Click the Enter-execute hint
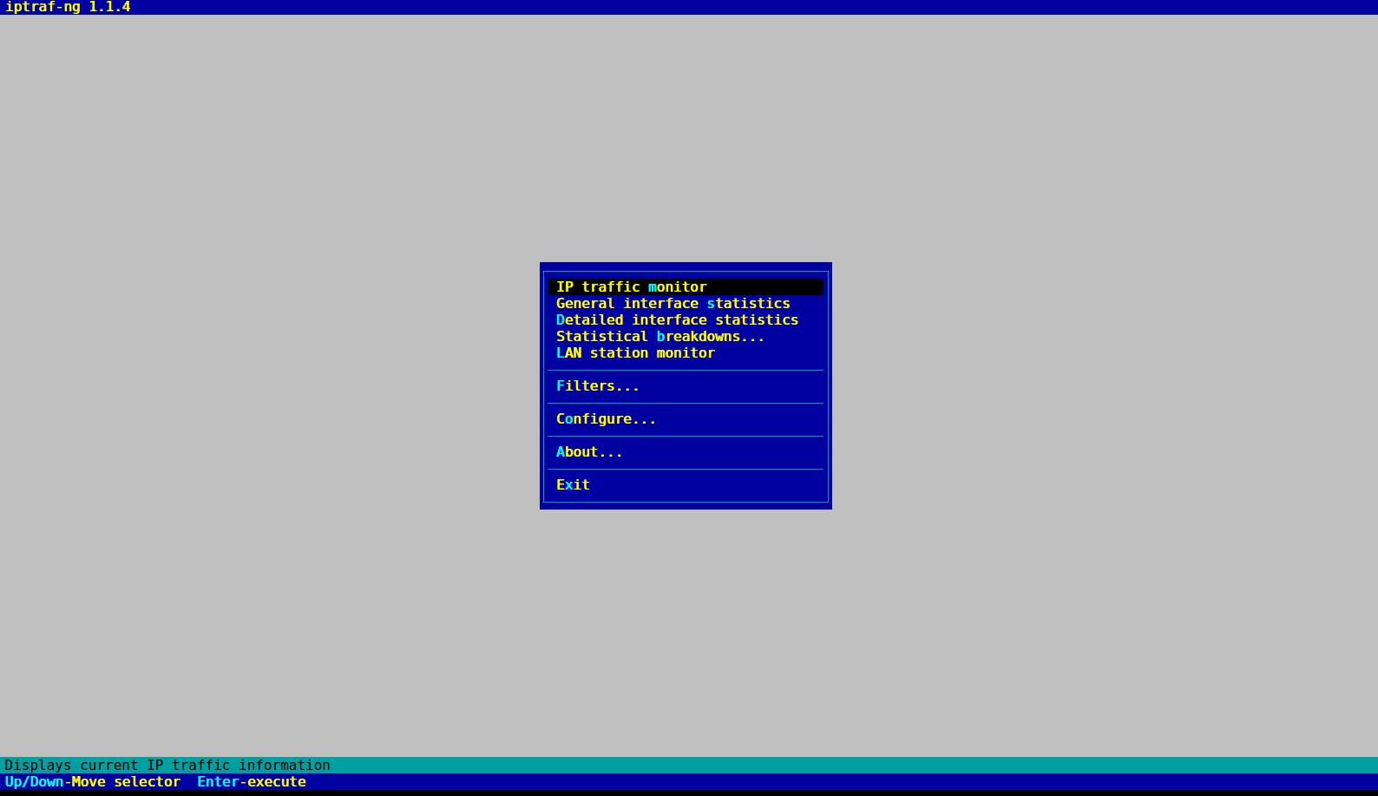The height and width of the screenshot is (796, 1378). point(252,781)
